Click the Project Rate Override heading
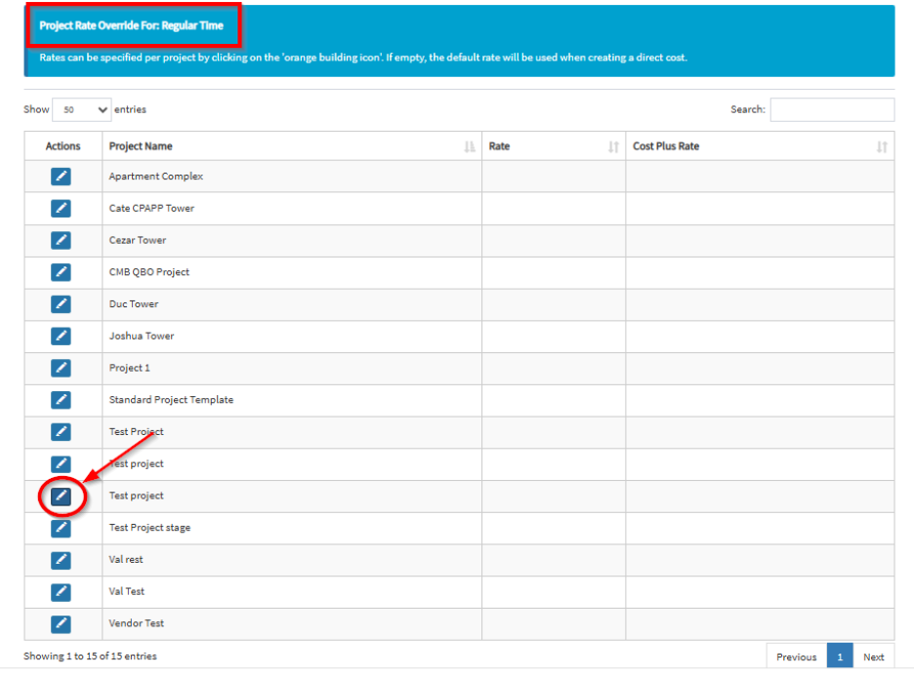 (x=131, y=25)
